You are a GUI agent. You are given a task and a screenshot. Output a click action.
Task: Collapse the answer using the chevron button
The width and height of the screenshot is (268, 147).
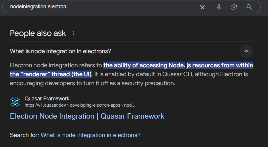point(246,51)
